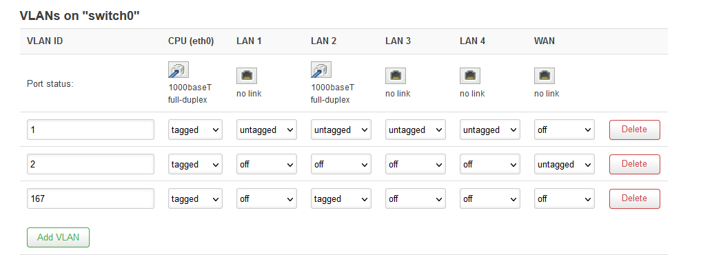Click the LAN 4 port status icon
This screenshot has width=712, height=255.
point(470,75)
